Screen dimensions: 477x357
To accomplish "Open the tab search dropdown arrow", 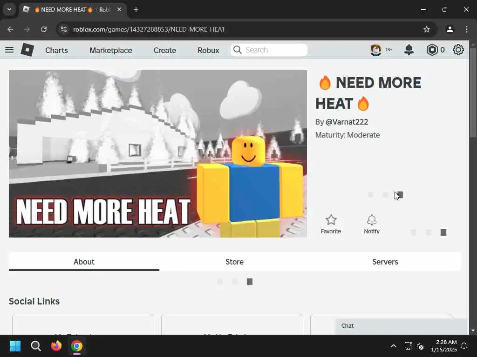I will (x=9, y=9).
